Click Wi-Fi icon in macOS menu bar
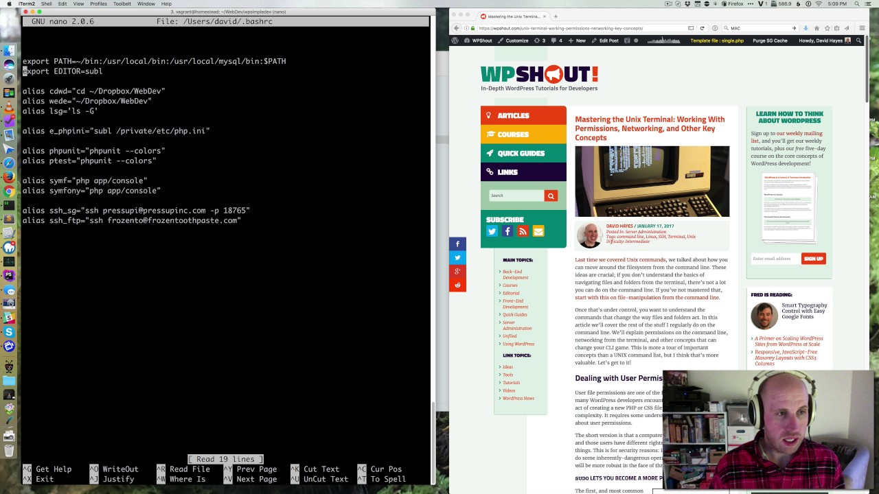The width and height of the screenshot is (879, 494). click(x=818, y=3)
